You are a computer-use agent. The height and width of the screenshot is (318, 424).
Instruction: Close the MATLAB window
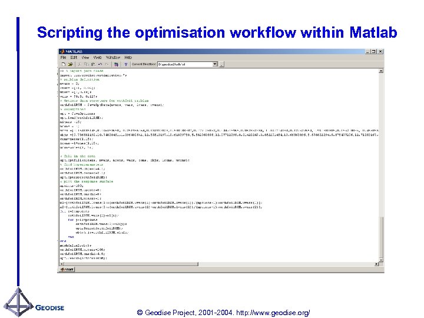[x=380, y=51]
